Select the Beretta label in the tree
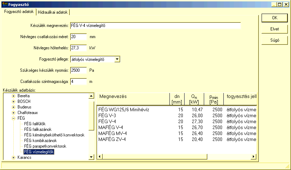The width and height of the screenshot is (291, 170). click(23, 96)
